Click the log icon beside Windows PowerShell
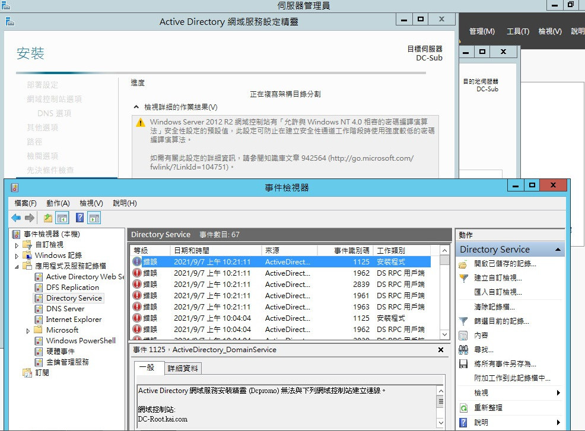 [x=39, y=341]
